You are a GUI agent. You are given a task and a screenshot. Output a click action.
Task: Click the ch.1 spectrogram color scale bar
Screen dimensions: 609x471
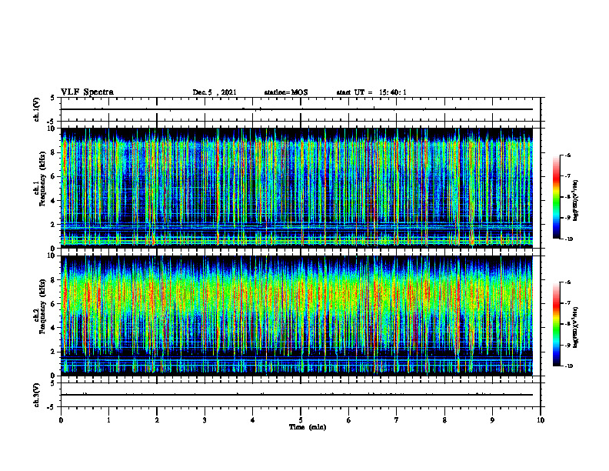click(556, 197)
